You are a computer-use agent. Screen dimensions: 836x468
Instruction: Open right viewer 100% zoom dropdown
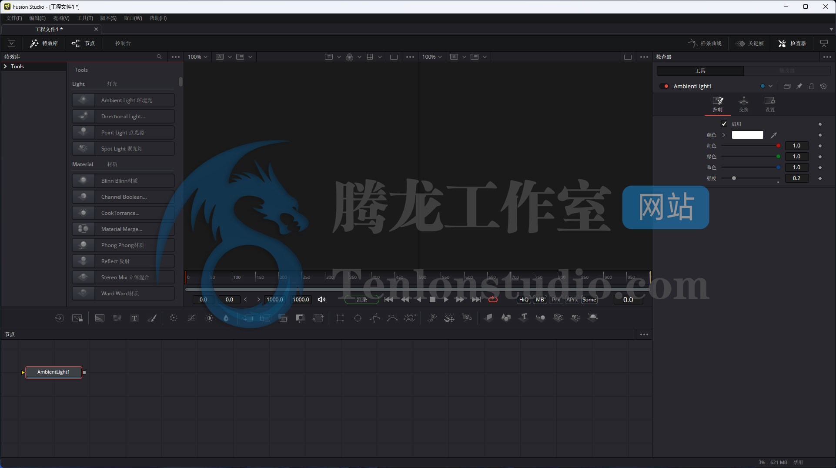click(x=432, y=57)
